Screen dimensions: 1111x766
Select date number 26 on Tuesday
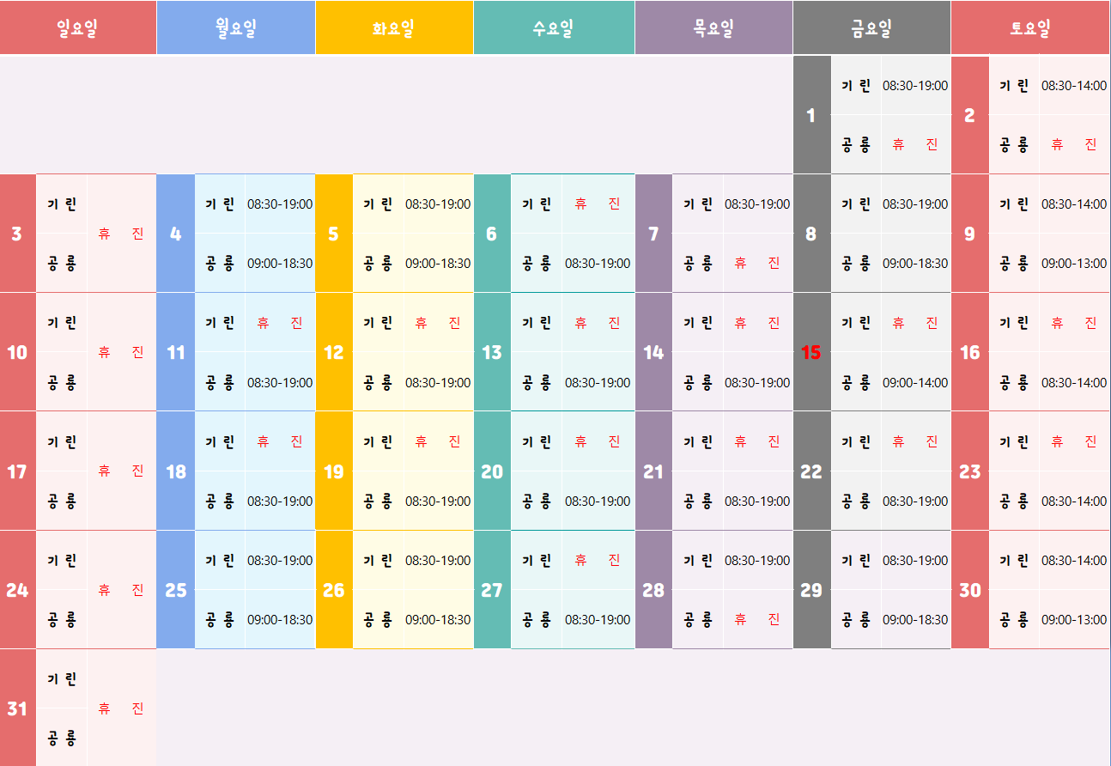click(x=334, y=590)
